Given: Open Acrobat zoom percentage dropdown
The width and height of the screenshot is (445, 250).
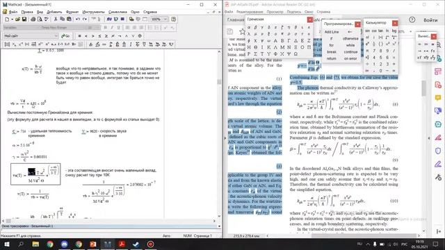Looking at the screenshot, I should pos(411,31).
